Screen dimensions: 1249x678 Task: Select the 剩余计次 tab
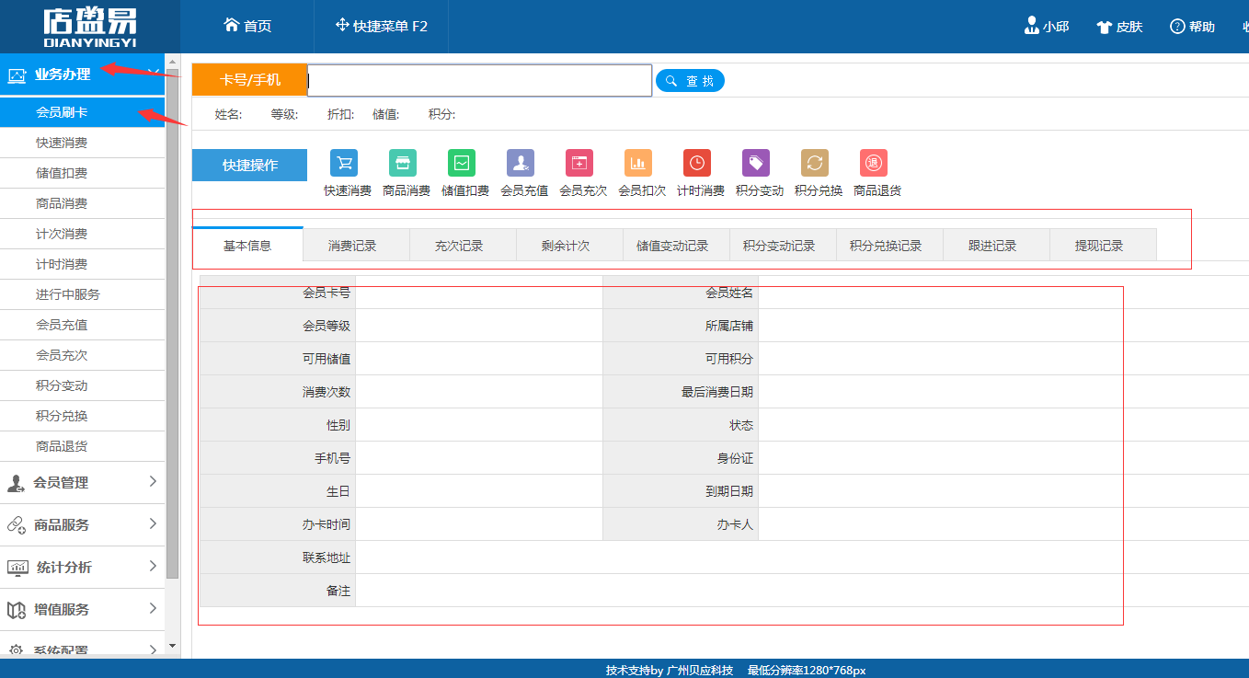click(x=569, y=246)
